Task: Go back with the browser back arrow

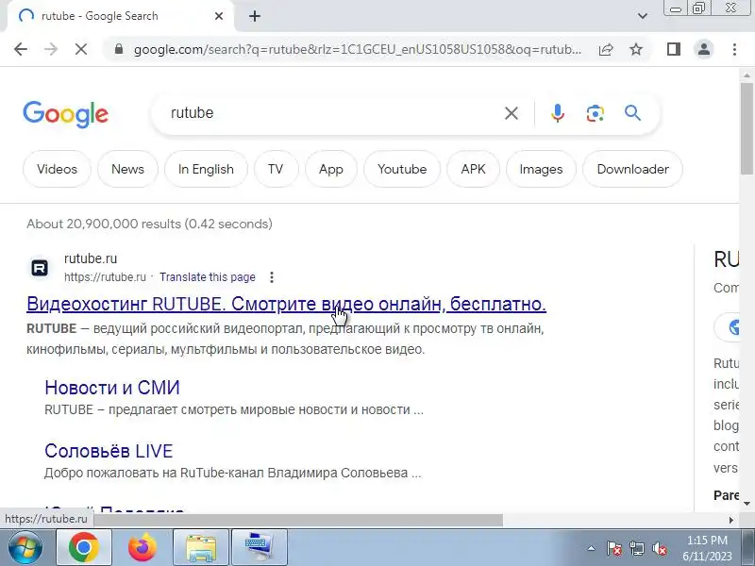Action: [x=21, y=49]
